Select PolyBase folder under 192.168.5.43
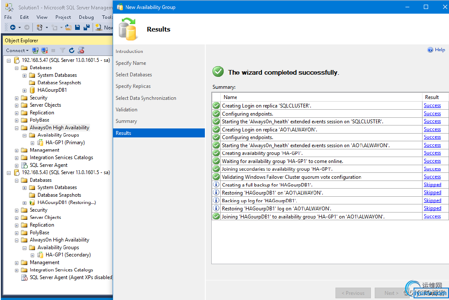 tap(40, 233)
